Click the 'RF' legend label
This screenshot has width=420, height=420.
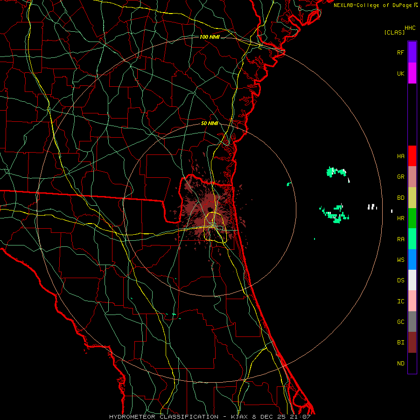[x=400, y=52]
